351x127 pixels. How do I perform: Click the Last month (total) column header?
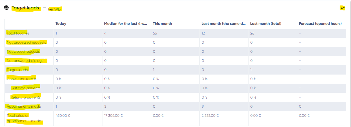coord(266,24)
